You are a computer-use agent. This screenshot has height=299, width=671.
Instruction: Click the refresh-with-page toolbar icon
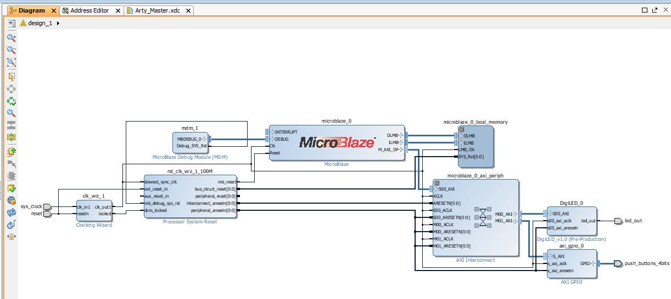pos(12,225)
